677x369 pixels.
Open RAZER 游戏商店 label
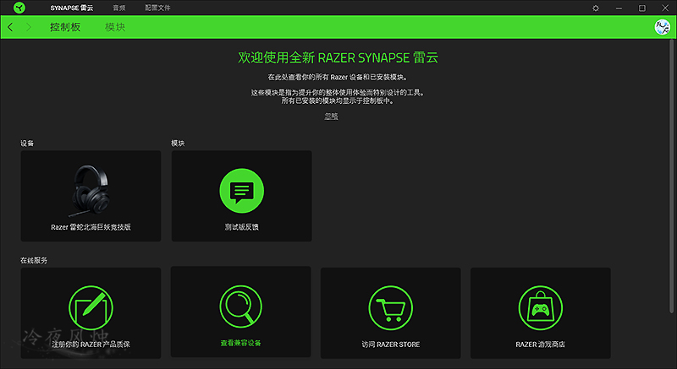(541, 344)
